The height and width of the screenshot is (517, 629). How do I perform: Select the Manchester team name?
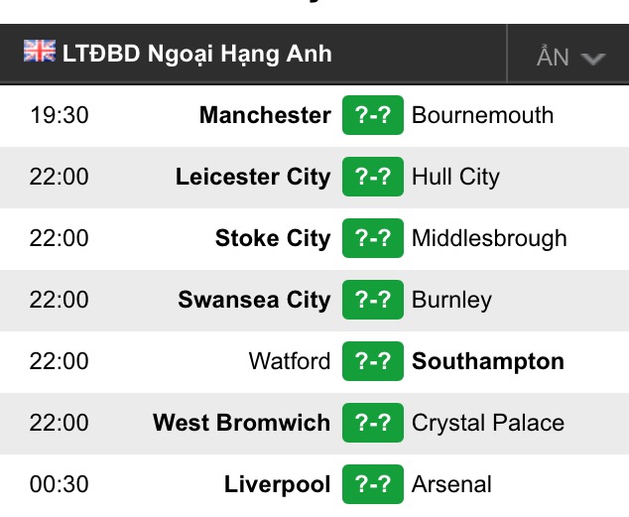(265, 115)
